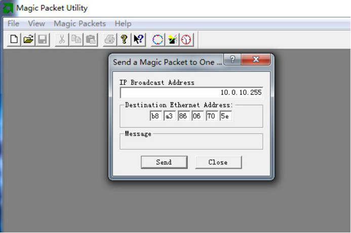
Task: Click the 'IP Broadcast Address' label
Action: coord(157,83)
